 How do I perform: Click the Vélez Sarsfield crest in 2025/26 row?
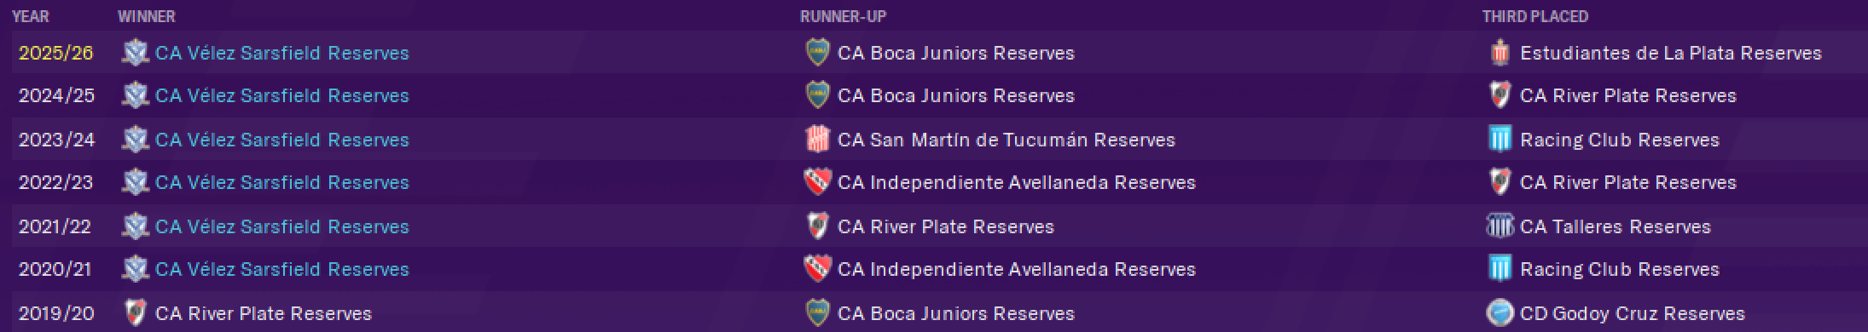point(135,53)
